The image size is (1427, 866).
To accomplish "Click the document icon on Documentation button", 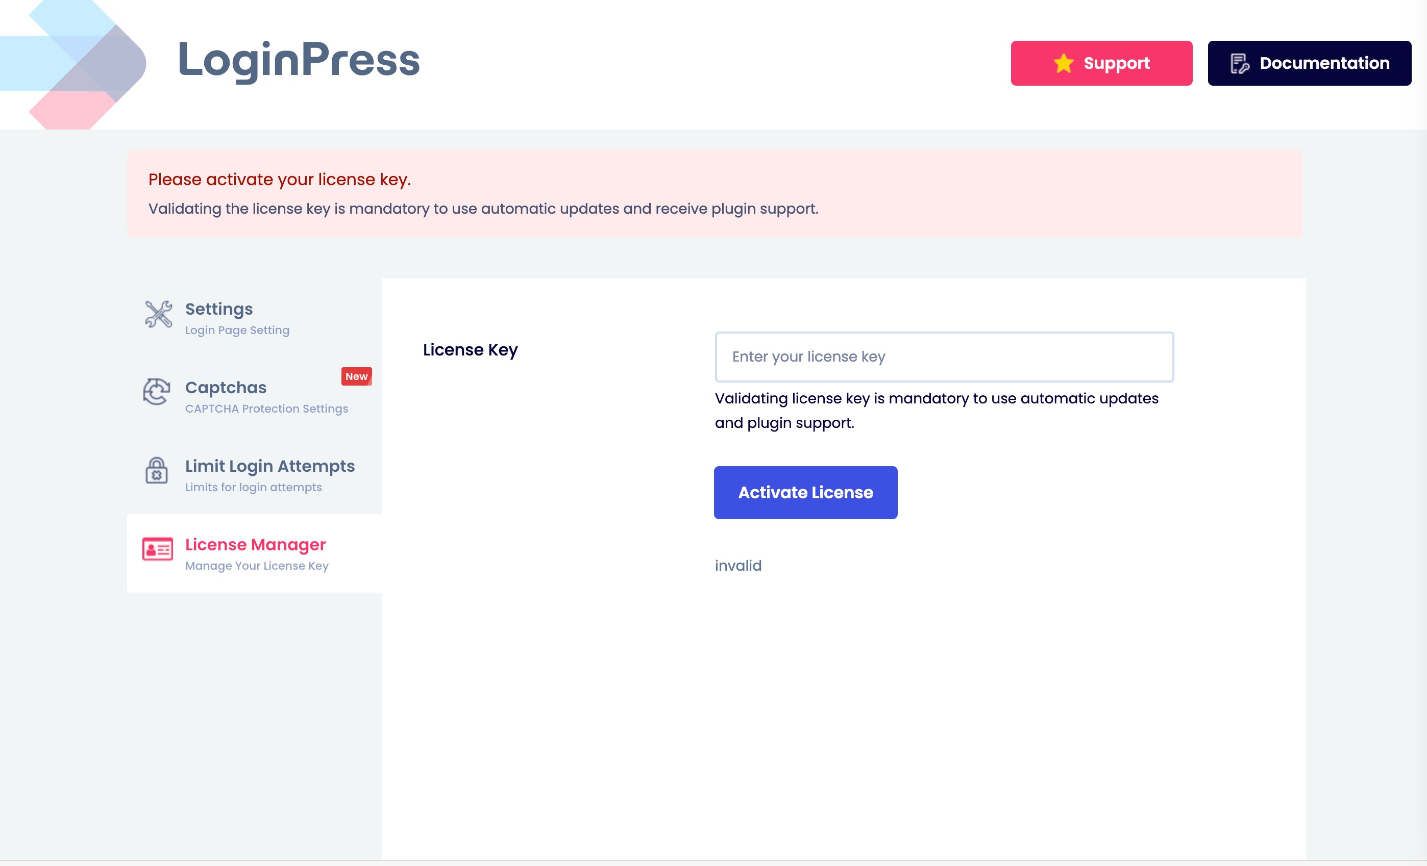I will pos(1239,63).
